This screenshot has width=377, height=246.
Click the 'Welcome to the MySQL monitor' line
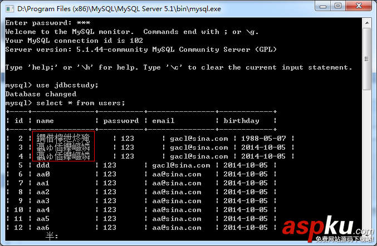(132, 32)
